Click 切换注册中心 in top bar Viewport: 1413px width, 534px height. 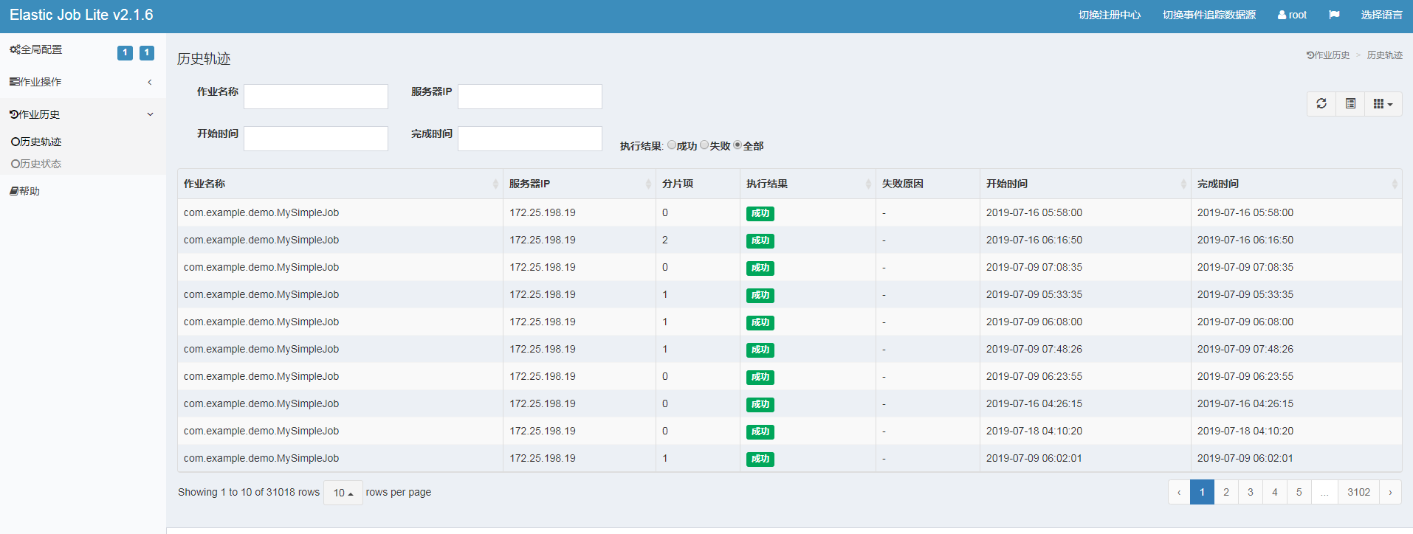(1109, 15)
